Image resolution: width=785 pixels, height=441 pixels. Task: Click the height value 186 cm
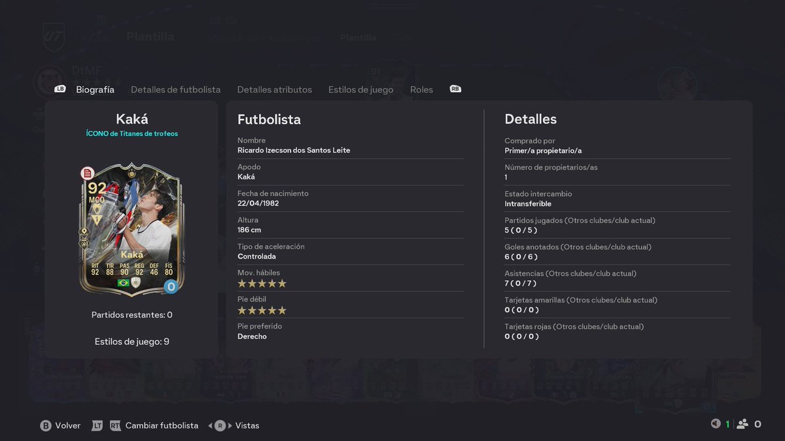click(x=249, y=230)
